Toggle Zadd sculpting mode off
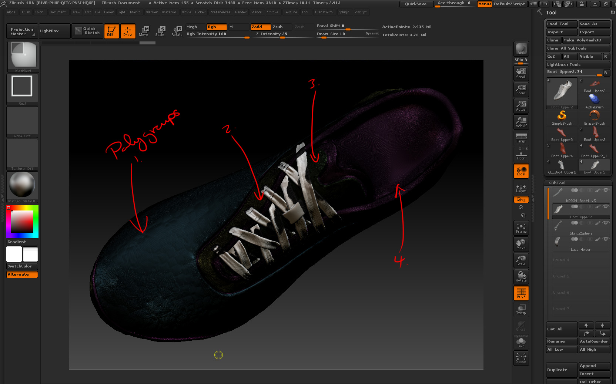The height and width of the screenshot is (384, 616). point(260,27)
